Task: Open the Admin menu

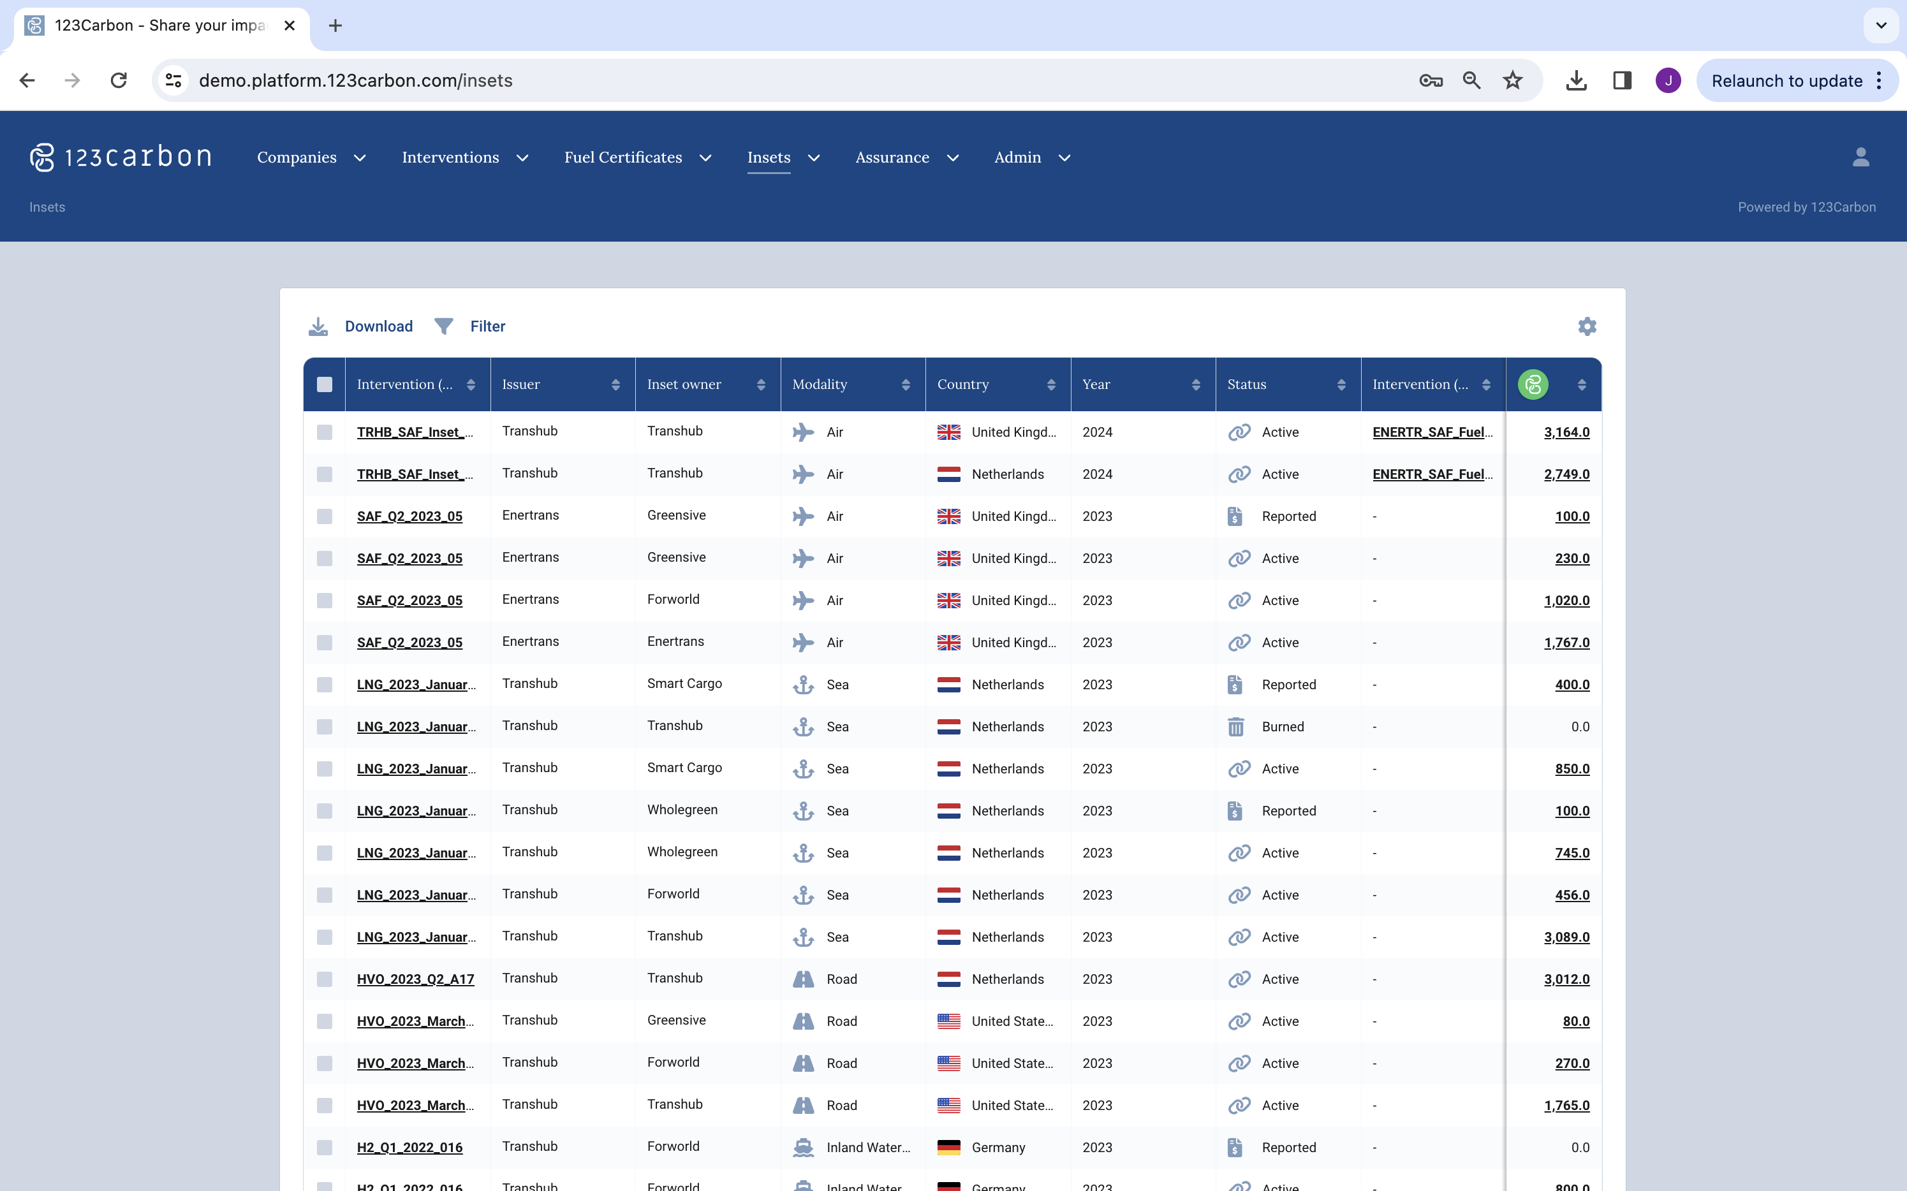Action: click(1018, 157)
